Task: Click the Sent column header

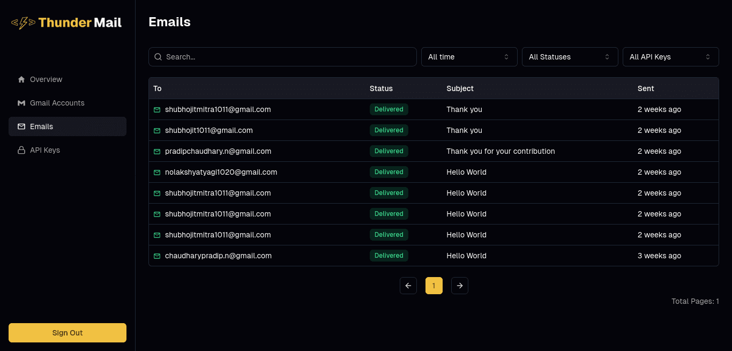Action: (646, 88)
